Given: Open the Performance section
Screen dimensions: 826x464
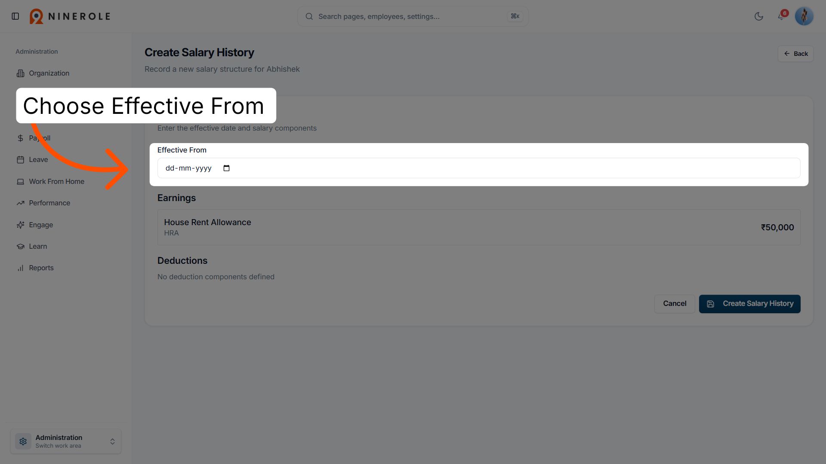Looking at the screenshot, I should click(x=49, y=203).
